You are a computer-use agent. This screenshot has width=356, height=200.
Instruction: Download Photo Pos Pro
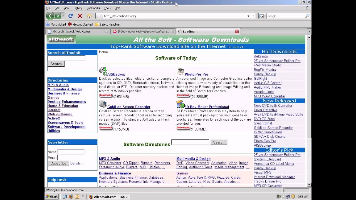[183, 95]
